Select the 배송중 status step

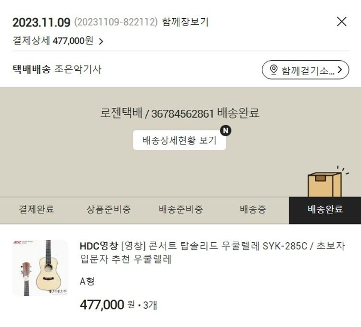pyautogui.click(x=253, y=210)
